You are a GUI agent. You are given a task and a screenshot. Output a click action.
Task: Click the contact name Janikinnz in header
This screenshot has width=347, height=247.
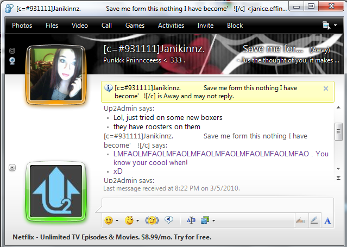point(154,49)
